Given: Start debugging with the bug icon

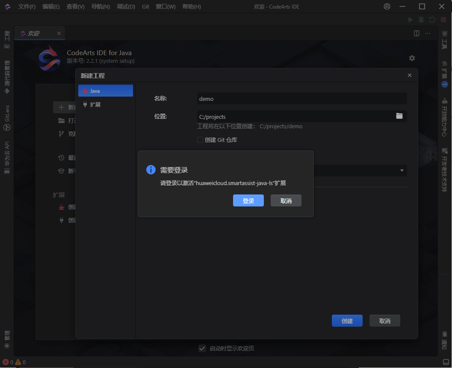Looking at the screenshot, I should click(x=421, y=19).
